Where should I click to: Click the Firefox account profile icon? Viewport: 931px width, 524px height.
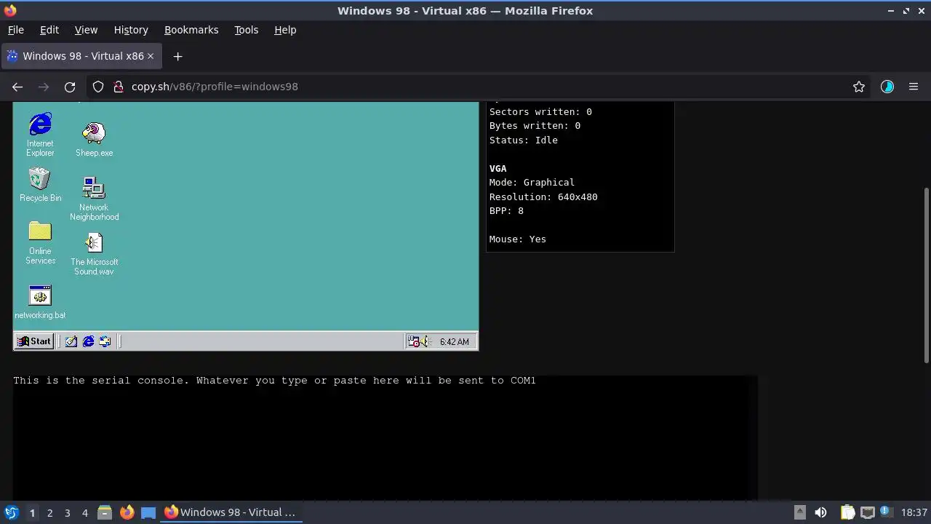coord(887,87)
